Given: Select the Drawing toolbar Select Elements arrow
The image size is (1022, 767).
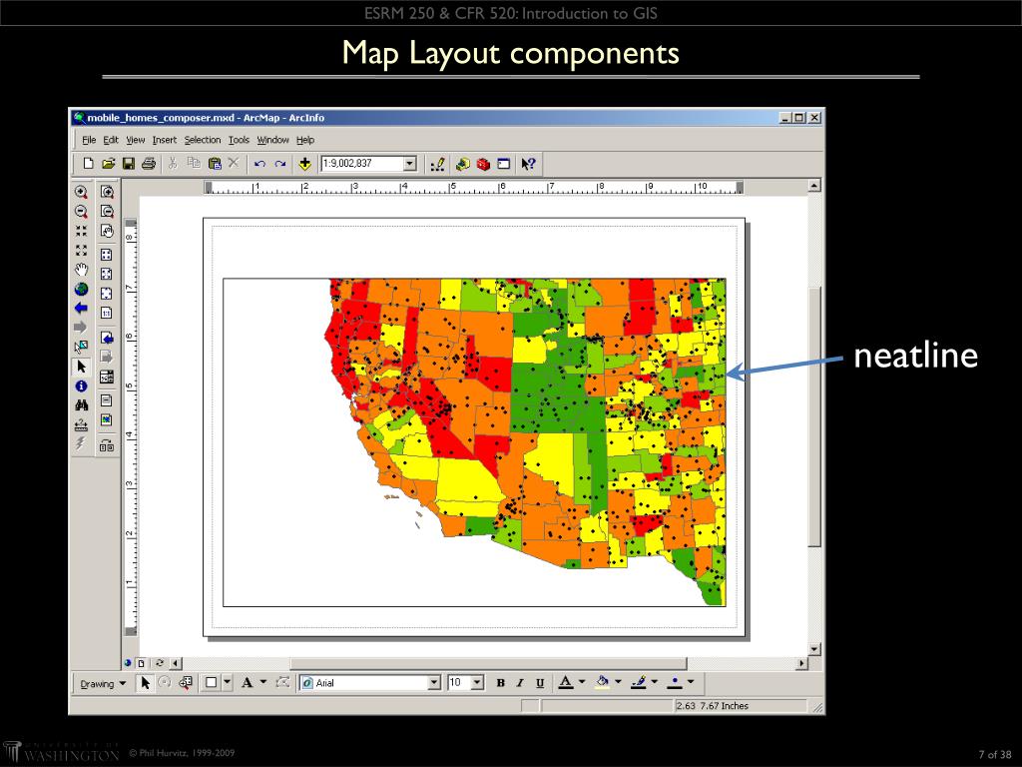Looking at the screenshot, I should pos(146,683).
